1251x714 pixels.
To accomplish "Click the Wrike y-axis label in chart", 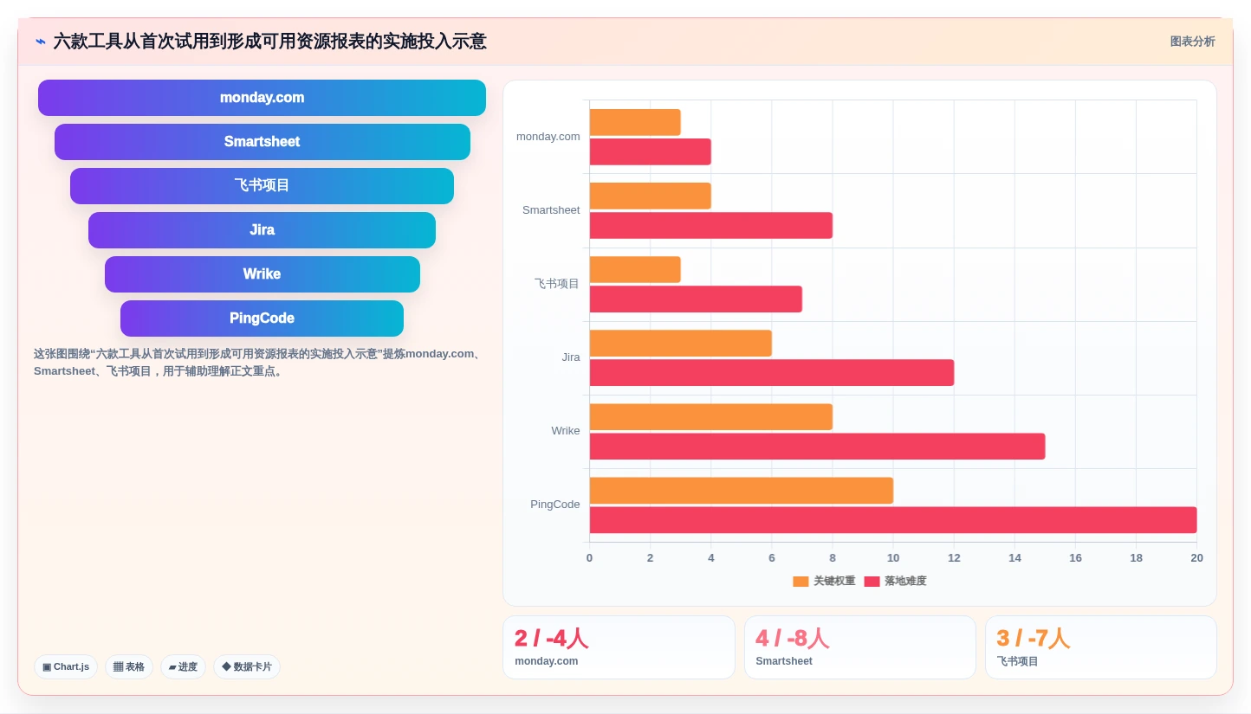I will click(x=566, y=431).
